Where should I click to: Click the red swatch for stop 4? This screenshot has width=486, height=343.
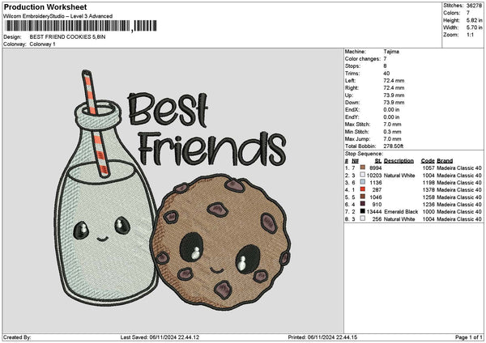click(x=362, y=189)
